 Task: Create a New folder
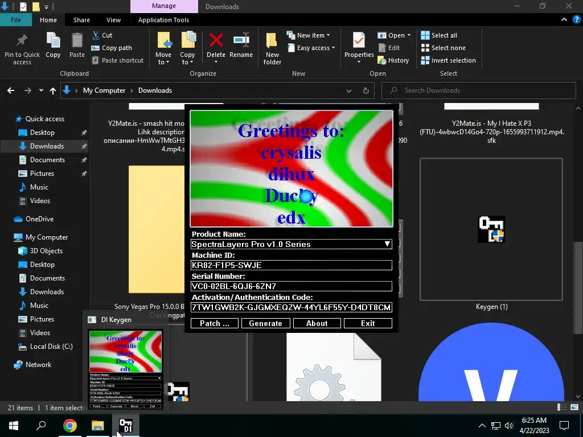(x=272, y=48)
